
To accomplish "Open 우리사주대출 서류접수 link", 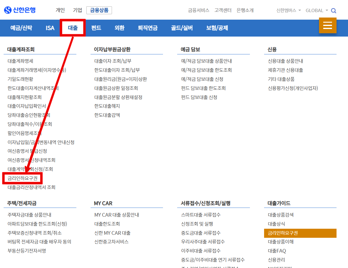I will click(x=203, y=242).
